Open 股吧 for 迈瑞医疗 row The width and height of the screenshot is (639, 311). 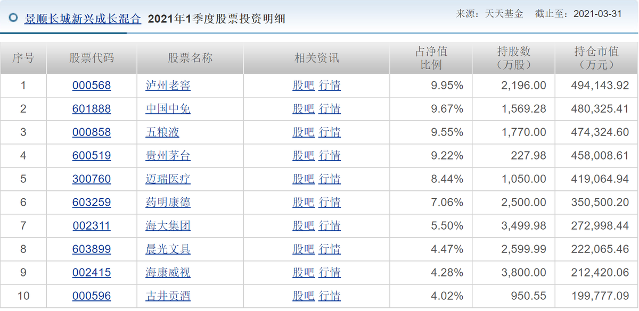point(304,179)
